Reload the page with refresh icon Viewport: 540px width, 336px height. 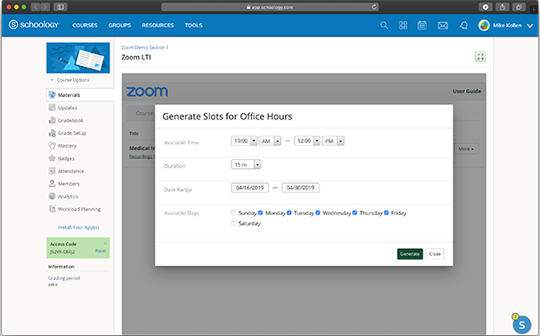tap(374, 7)
